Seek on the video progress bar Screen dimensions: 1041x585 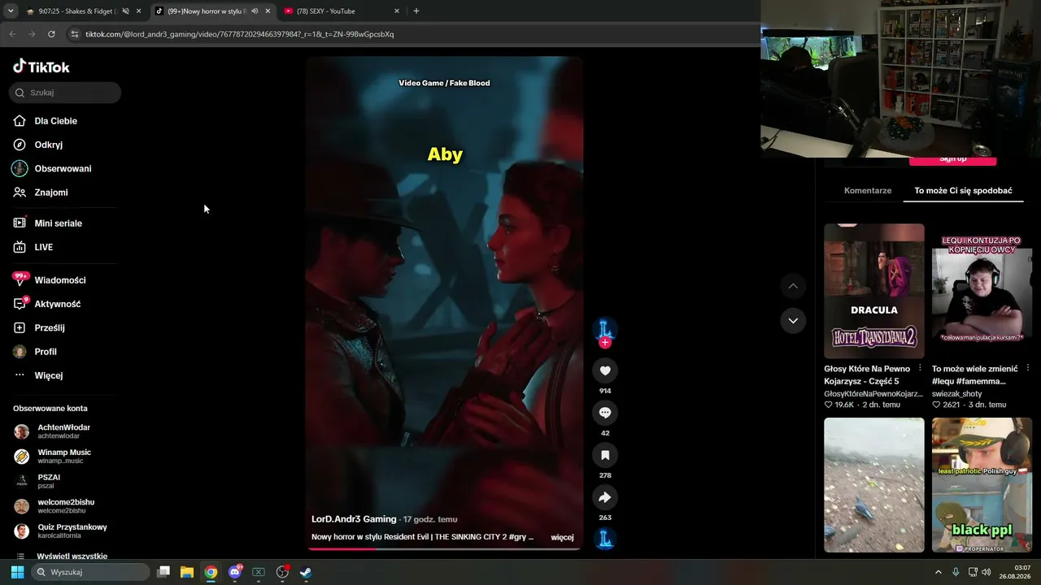click(444, 548)
